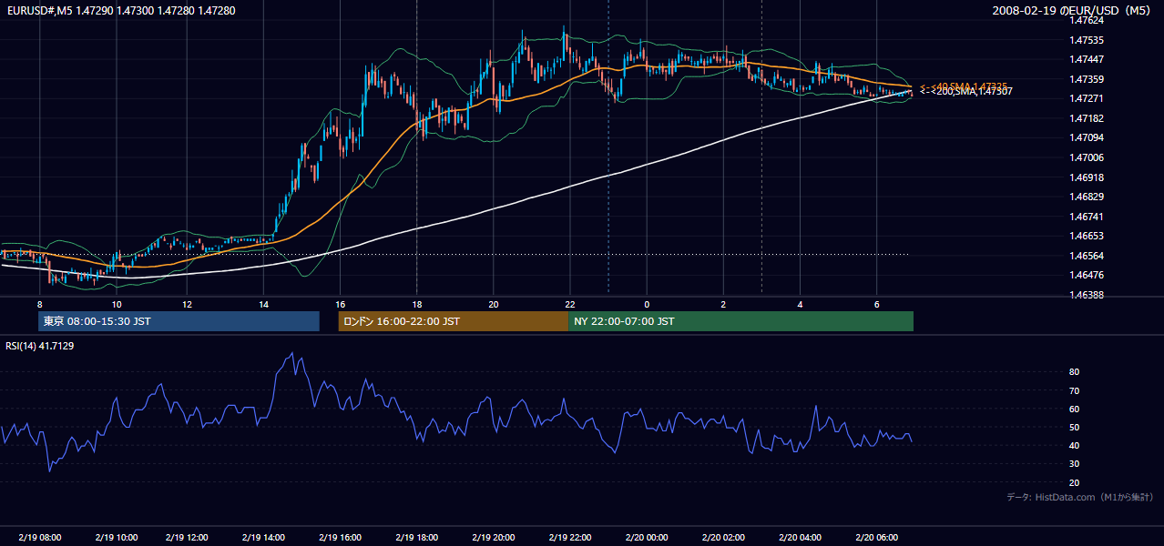Click the RSI 80 level label
Screen dimensions: 1164x546
[x=1074, y=372]
